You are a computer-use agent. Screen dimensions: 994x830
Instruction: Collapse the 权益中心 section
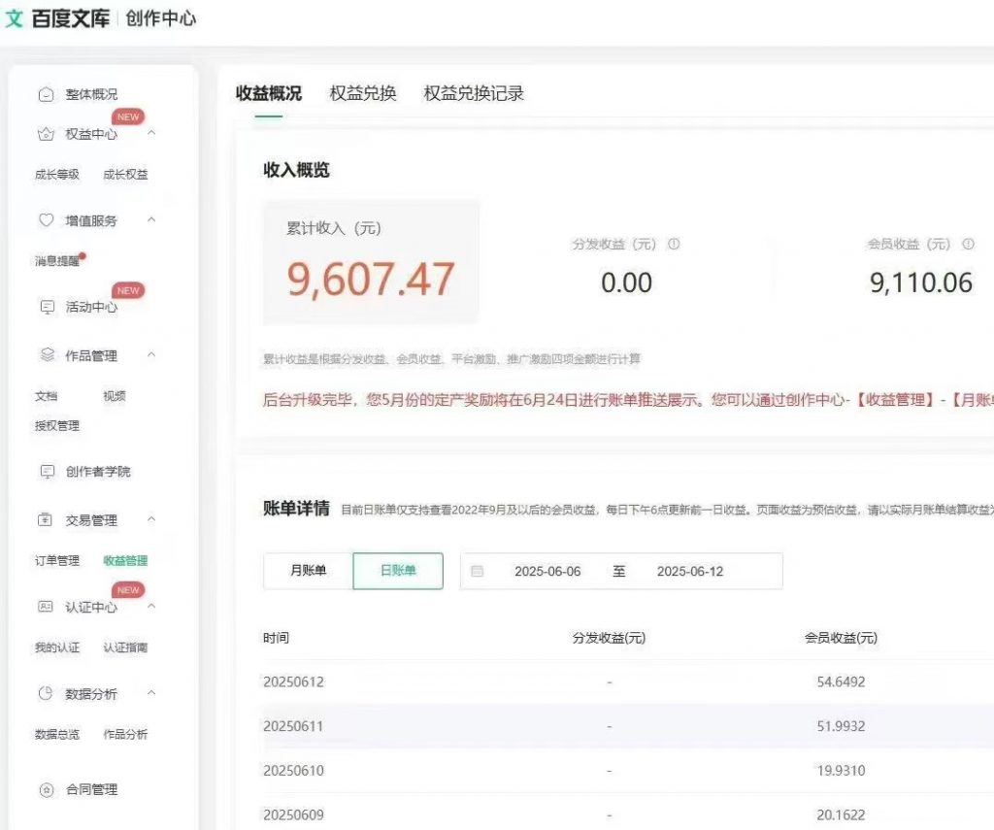pyautogui.click(x=151, y=133)
